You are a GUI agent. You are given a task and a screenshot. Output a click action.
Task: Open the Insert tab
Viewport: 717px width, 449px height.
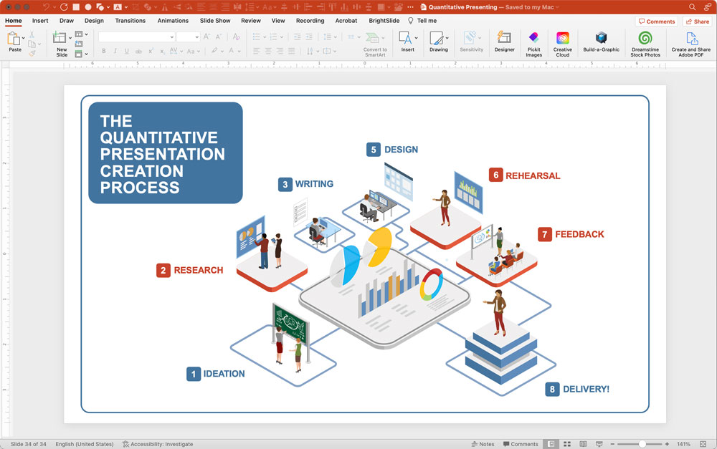point(40,21)
